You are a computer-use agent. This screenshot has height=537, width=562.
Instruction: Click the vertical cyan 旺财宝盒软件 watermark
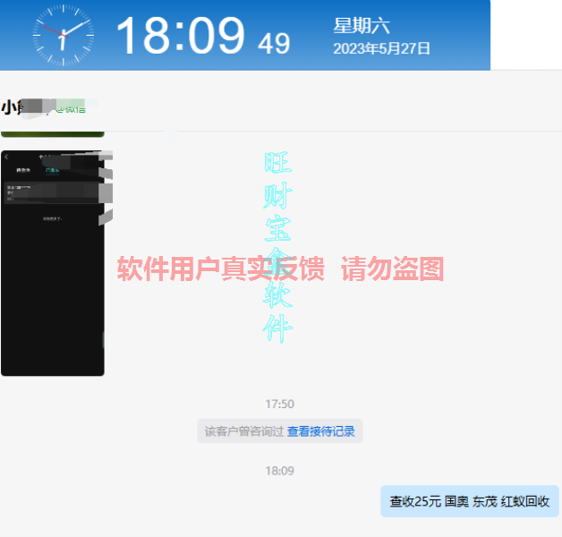pyautogui.click(x=277, y=248)
